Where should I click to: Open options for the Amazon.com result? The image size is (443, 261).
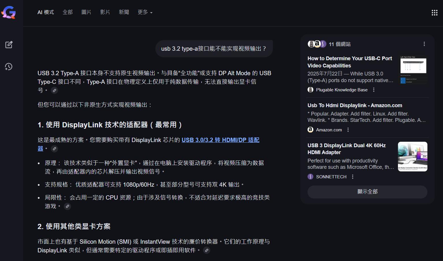348,130
